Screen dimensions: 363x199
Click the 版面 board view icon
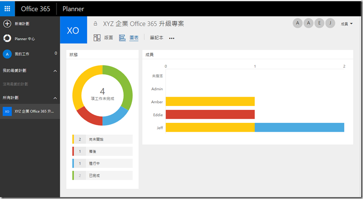tap(97, 38)
